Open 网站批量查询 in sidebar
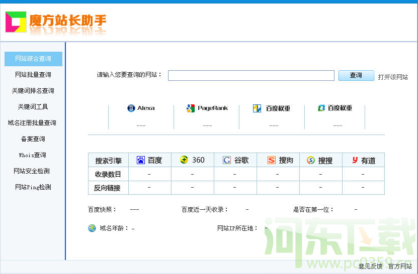The image size is (418, 274). coord(33,75)
